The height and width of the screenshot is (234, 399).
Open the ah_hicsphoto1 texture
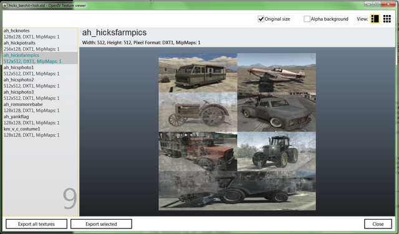coord(40,71)
